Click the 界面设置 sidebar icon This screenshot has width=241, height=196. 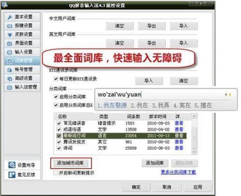10,43
